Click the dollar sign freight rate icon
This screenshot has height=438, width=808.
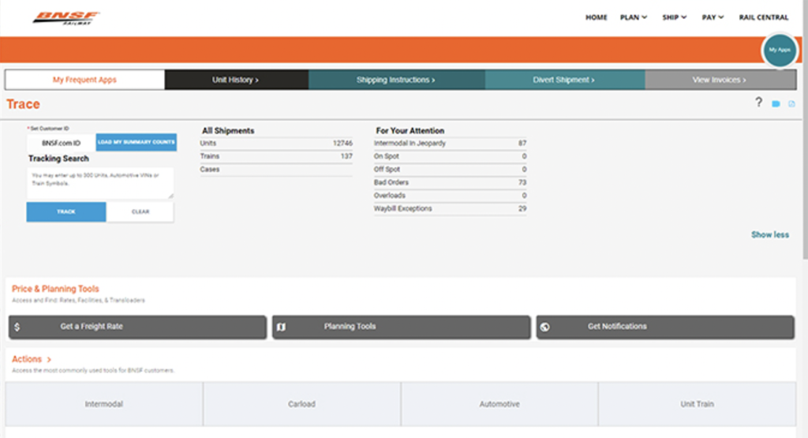coord(17,327)
